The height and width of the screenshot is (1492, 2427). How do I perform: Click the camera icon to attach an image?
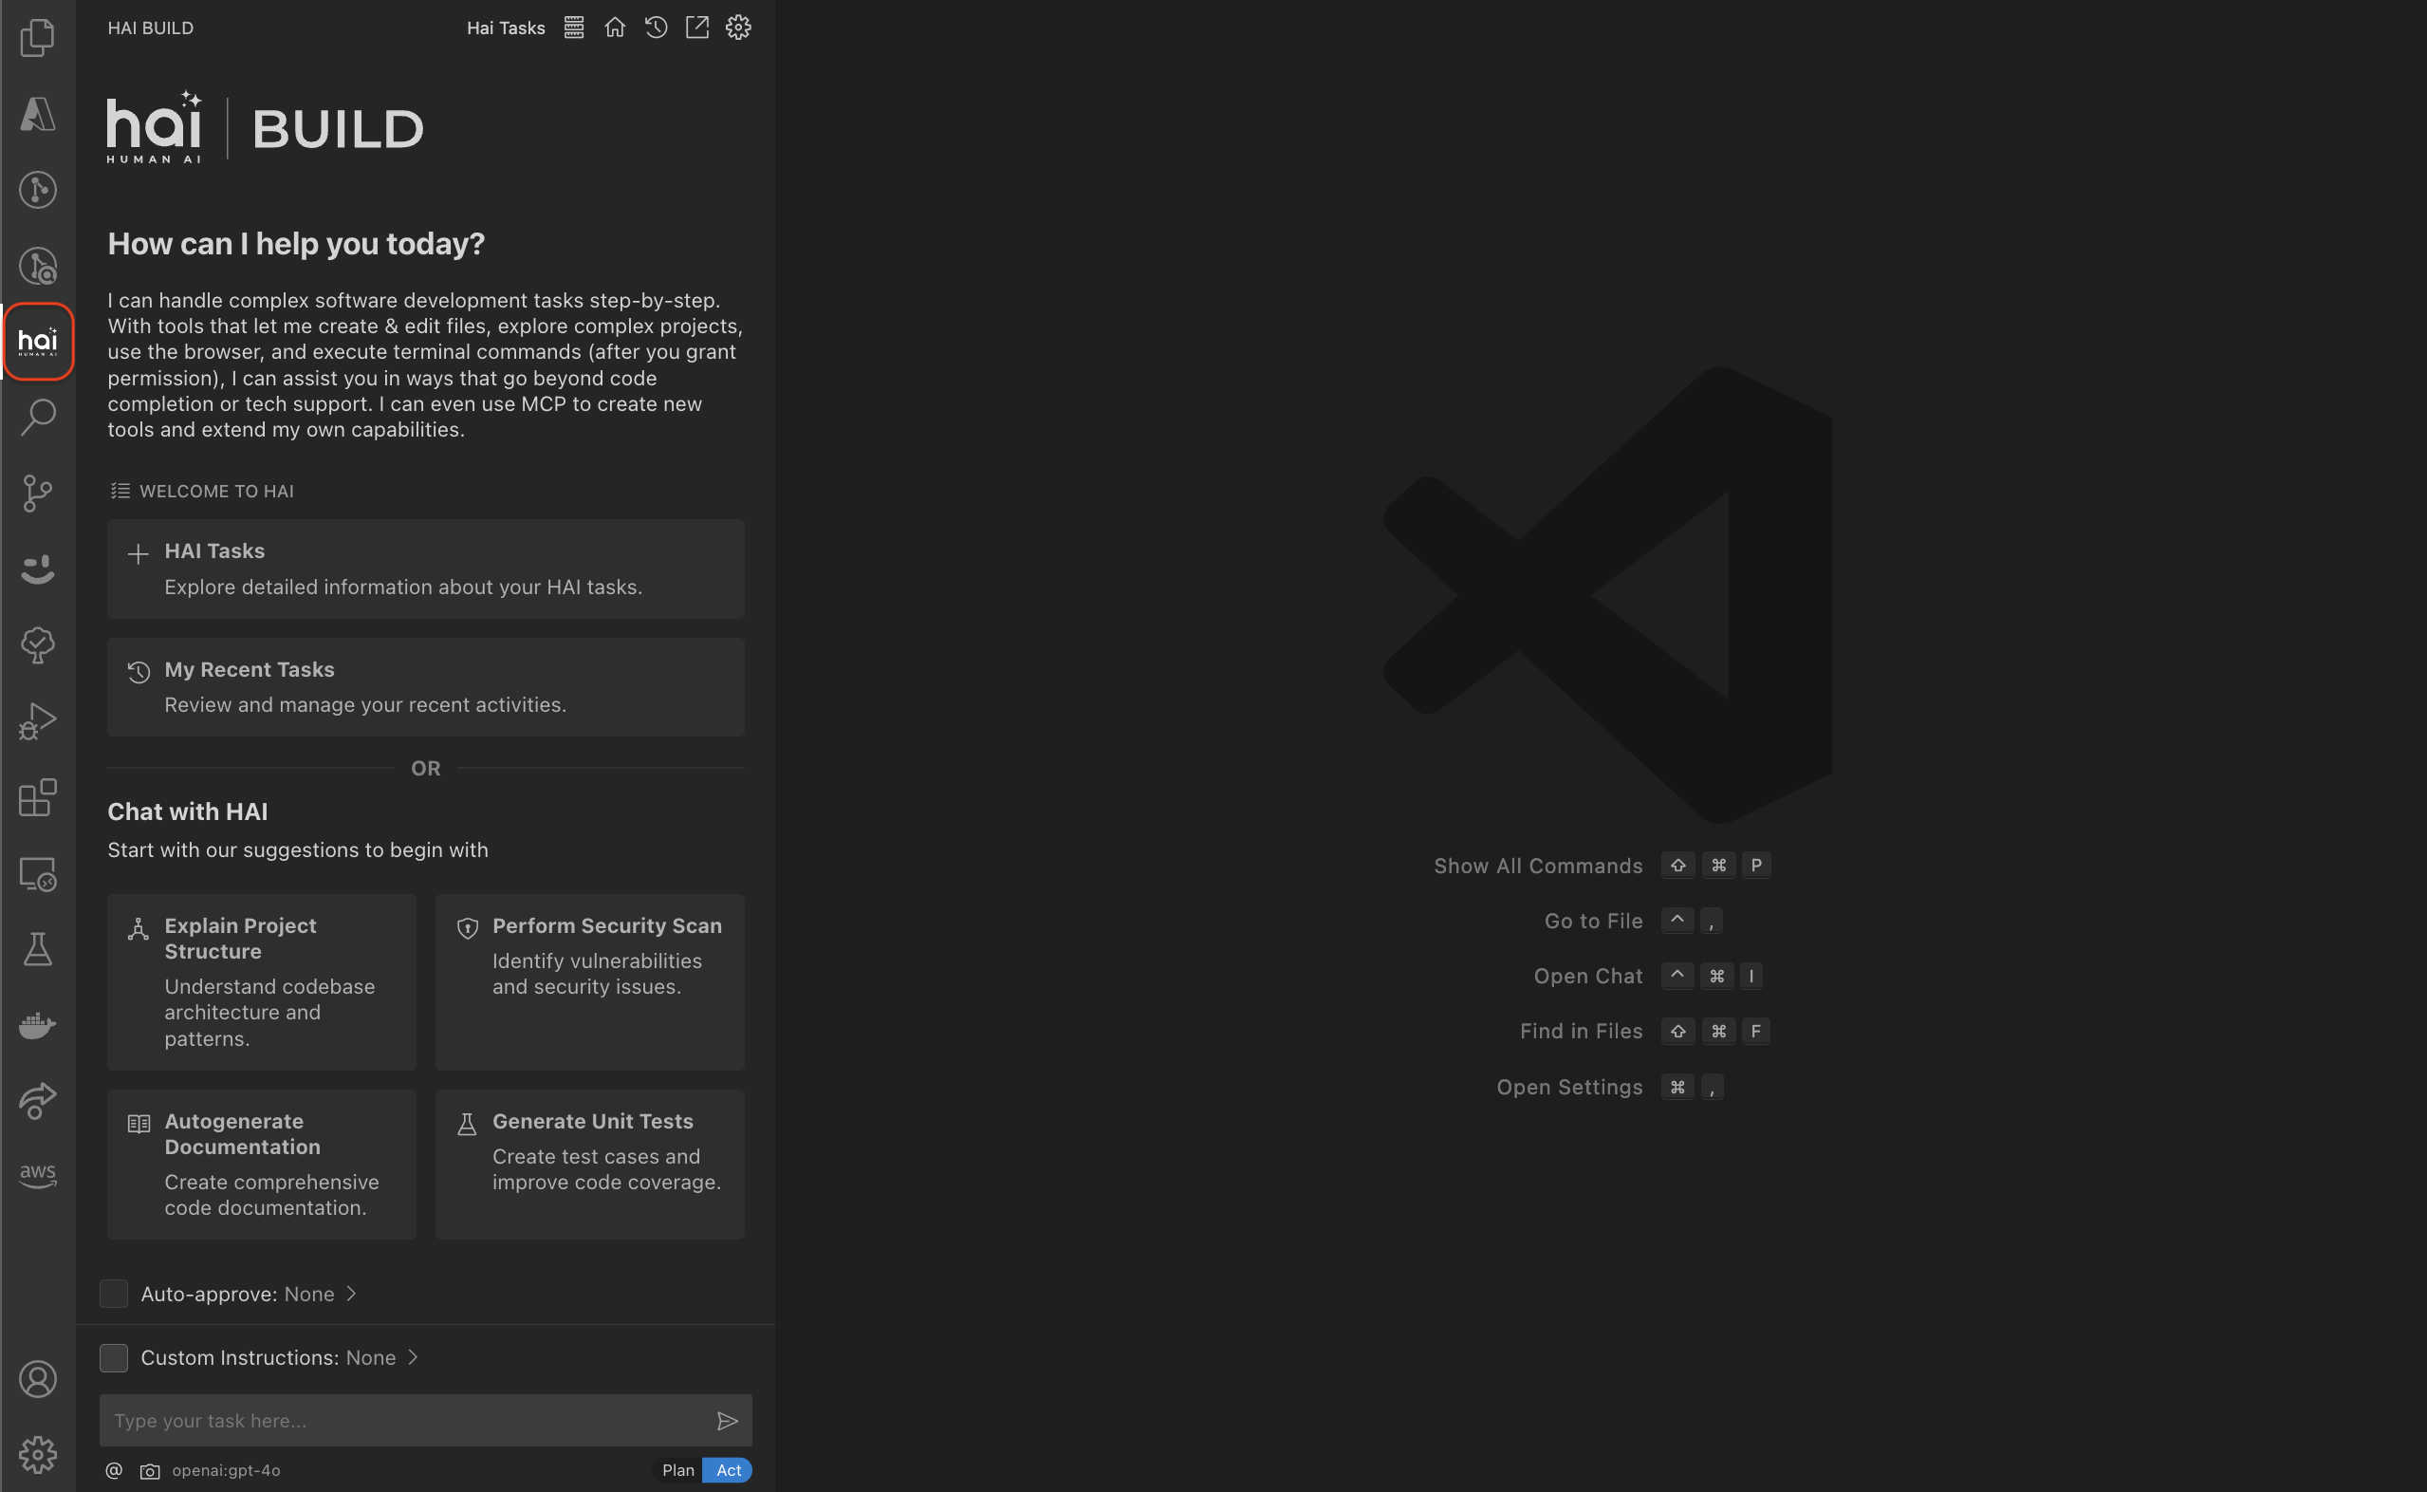coord(149,1470)
